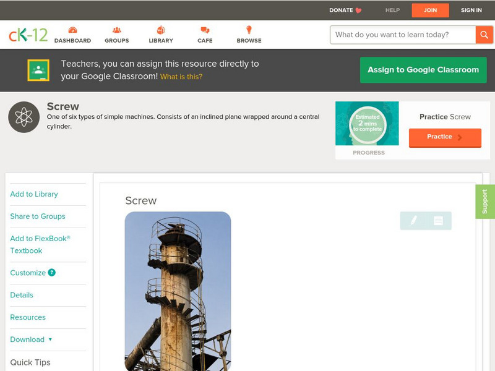Image resolution: width=495 pixels, height=371 pixels.
Task: Click the 'Screw' lesson heading above the image
Action: [141, 200]
